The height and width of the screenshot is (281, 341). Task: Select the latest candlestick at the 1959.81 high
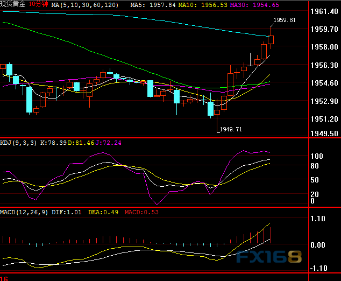(271, 40)
